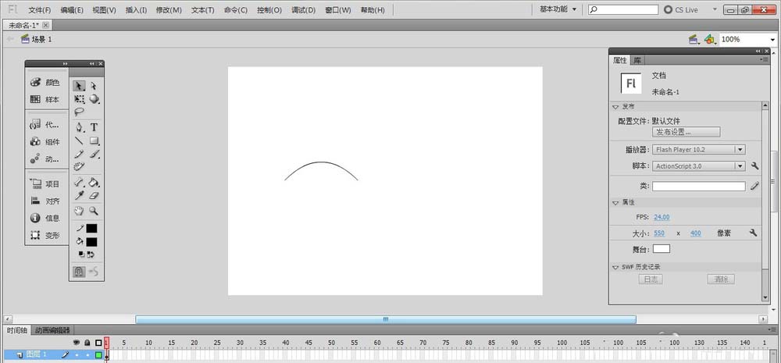Choose the Eraser tool
This screenshot has width=781, height=363.
click(94, 196)
